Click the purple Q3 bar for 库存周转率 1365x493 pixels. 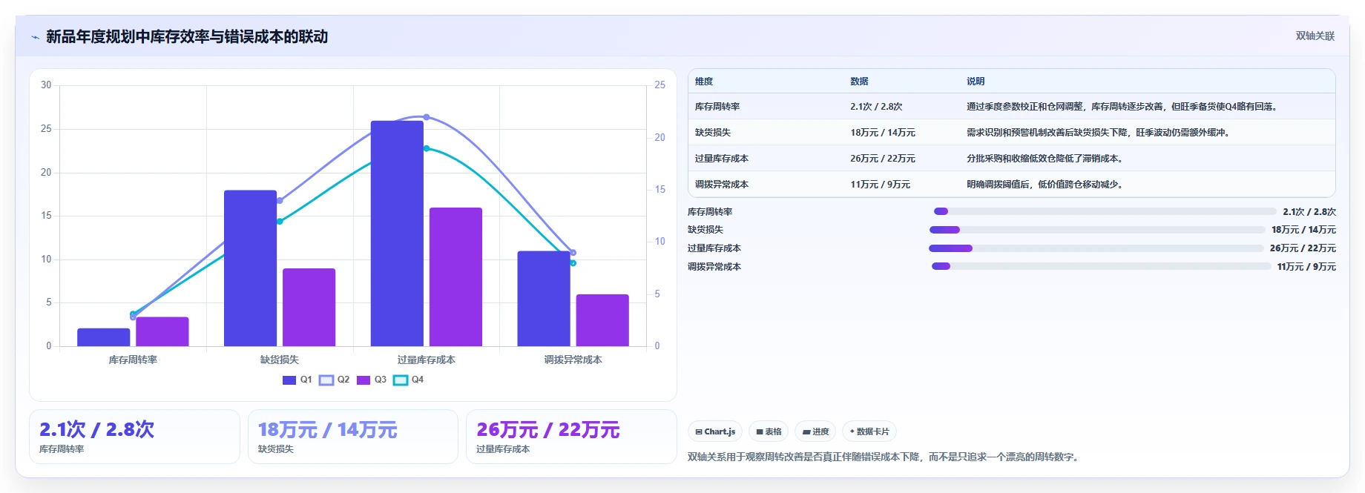point(162,331)
